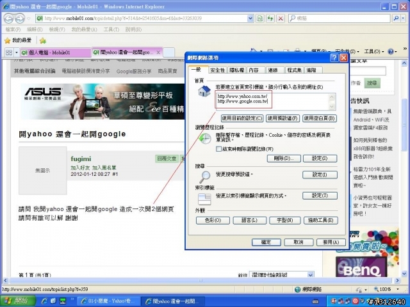Open the Edit (E) menu

[35, 29]
